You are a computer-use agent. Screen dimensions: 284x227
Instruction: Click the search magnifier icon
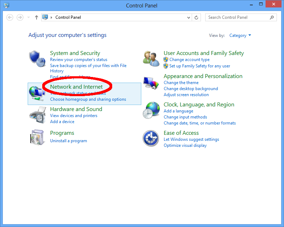[272, 17]
